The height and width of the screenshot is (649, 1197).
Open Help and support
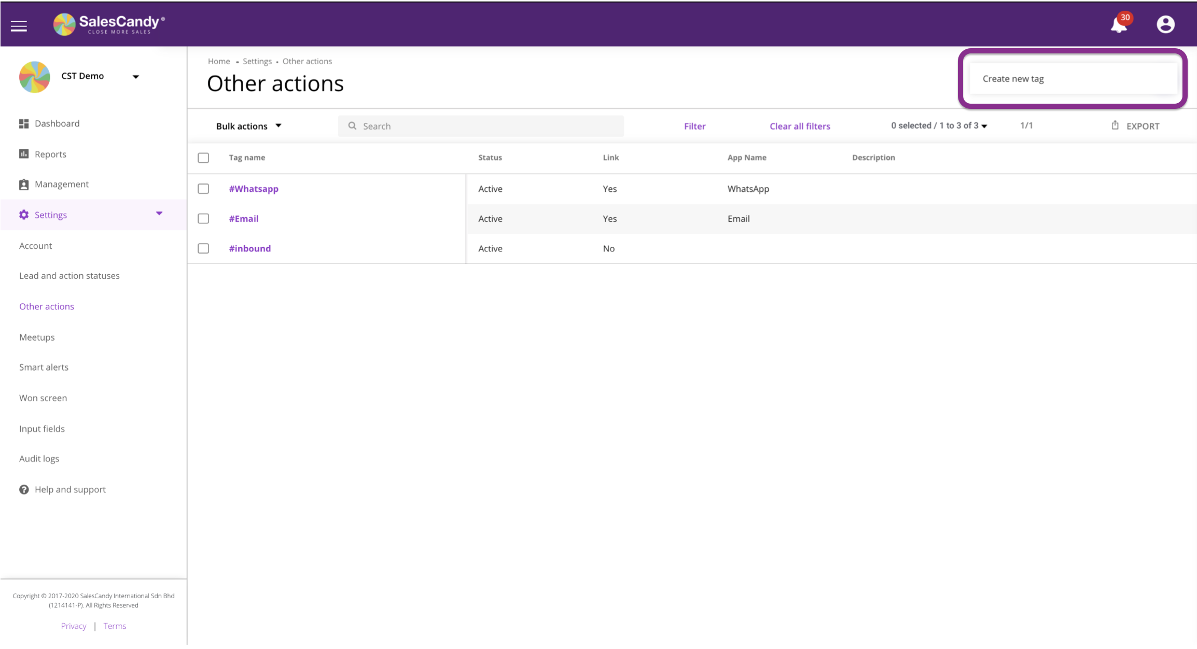(69, 489)
